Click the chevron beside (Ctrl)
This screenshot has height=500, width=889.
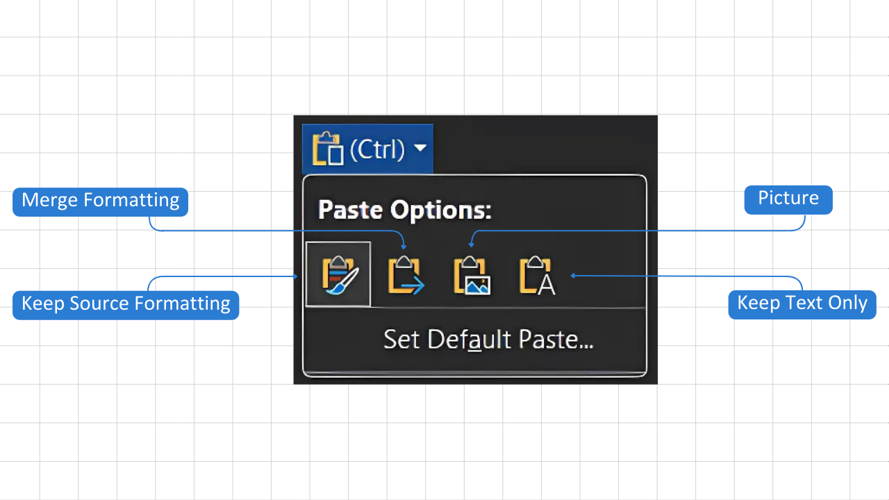420,148
